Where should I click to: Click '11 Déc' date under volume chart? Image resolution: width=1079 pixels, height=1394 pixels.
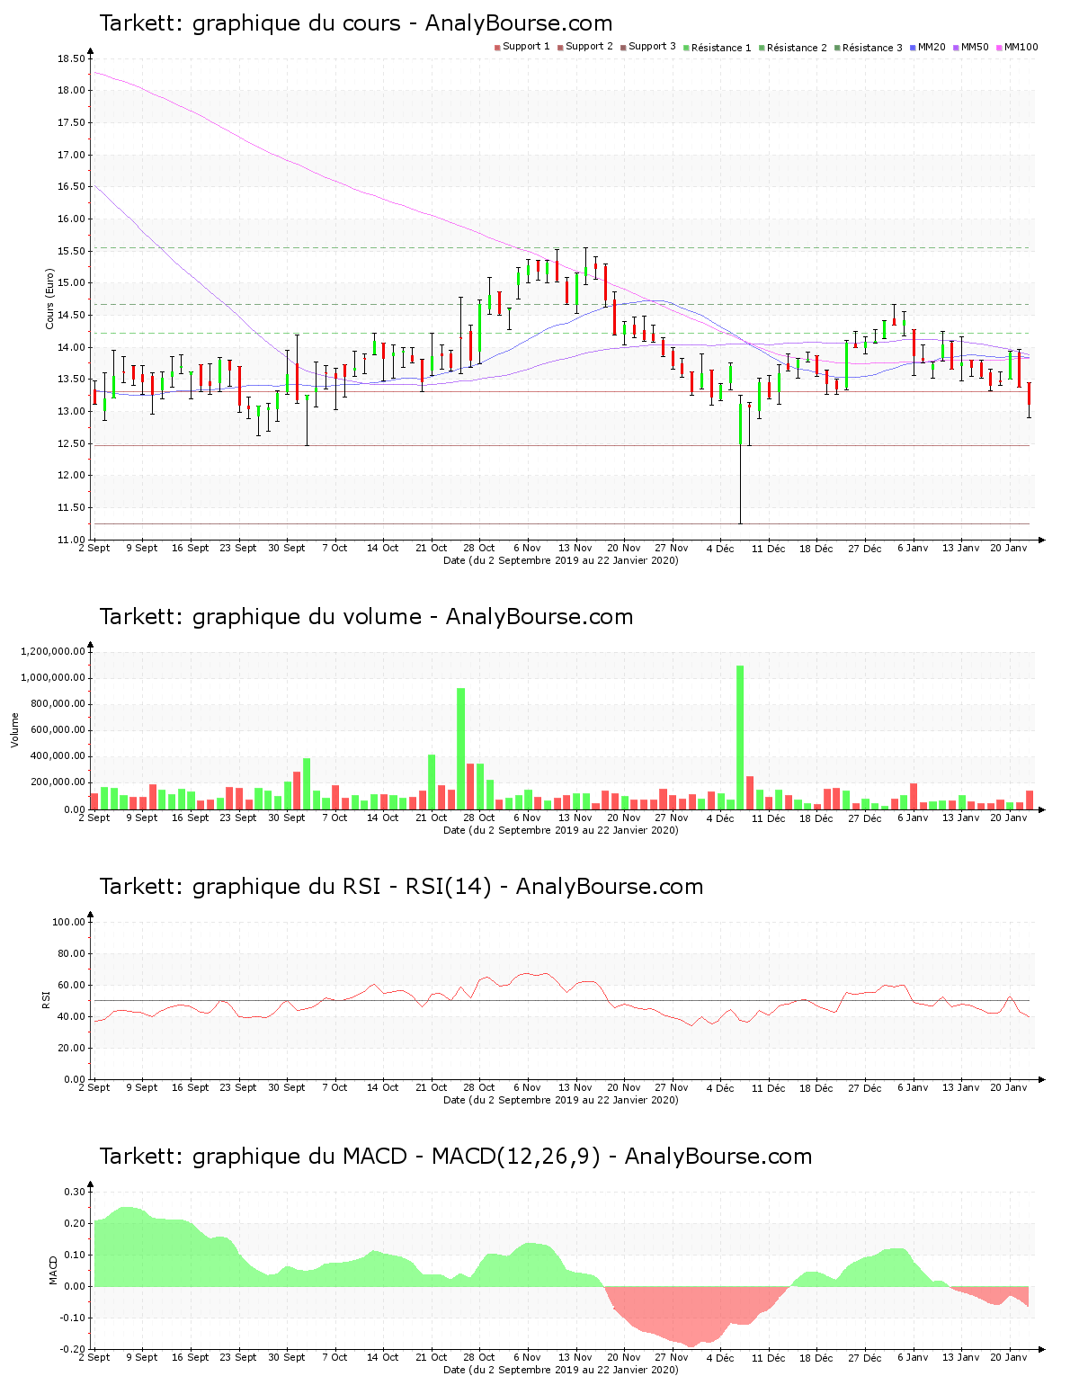768,818
